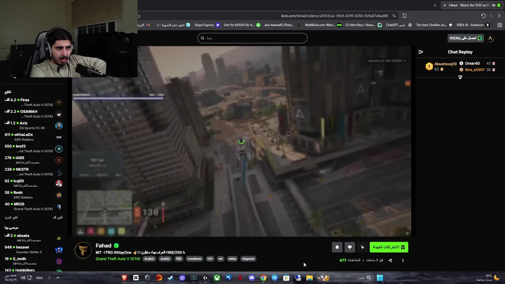Open Steam from the taskbar
Viewport: 505px width, 284px height.
170,278
